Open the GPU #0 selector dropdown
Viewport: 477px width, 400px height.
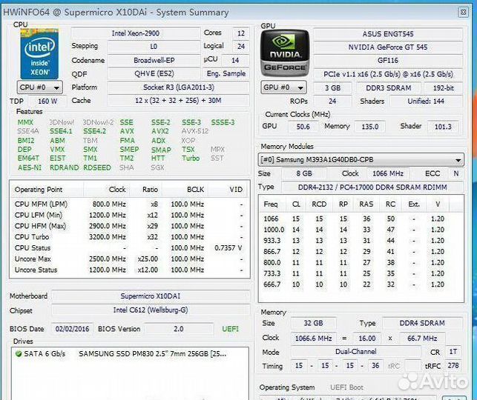coord(283,87)
